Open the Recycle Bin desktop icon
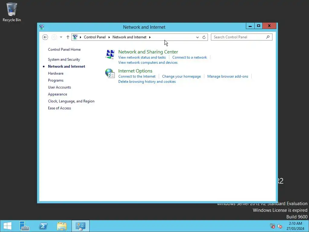The image size is (309, 232). [12, 12]
